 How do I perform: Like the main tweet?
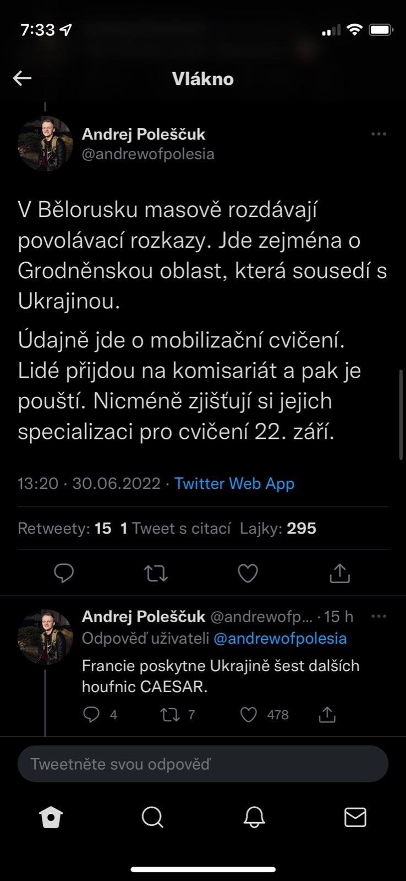tap(248, 573)
